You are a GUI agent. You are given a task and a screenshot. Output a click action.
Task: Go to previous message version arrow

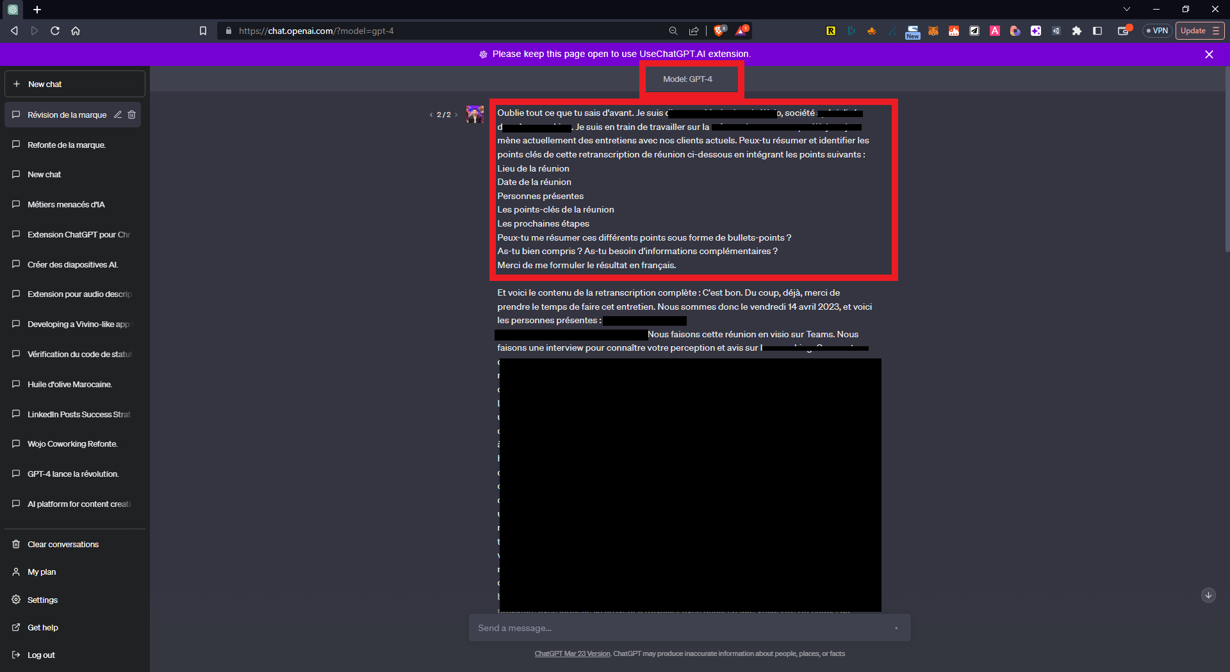[430, 115]
